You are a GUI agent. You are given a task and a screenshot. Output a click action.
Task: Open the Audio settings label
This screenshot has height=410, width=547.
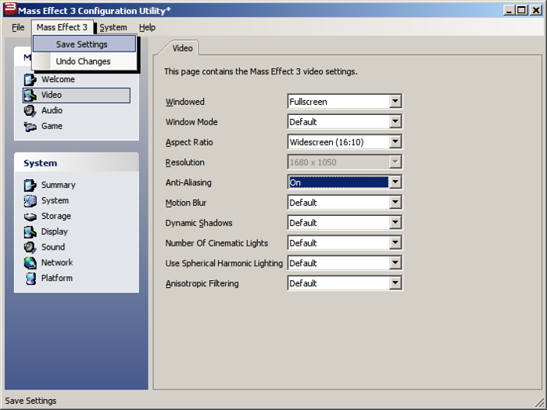pyautogui.click(x=52, y=110)
